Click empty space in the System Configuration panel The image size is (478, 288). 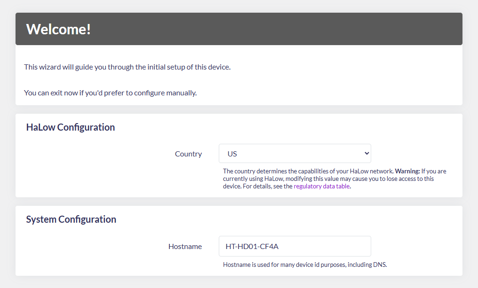pos(94,258)
